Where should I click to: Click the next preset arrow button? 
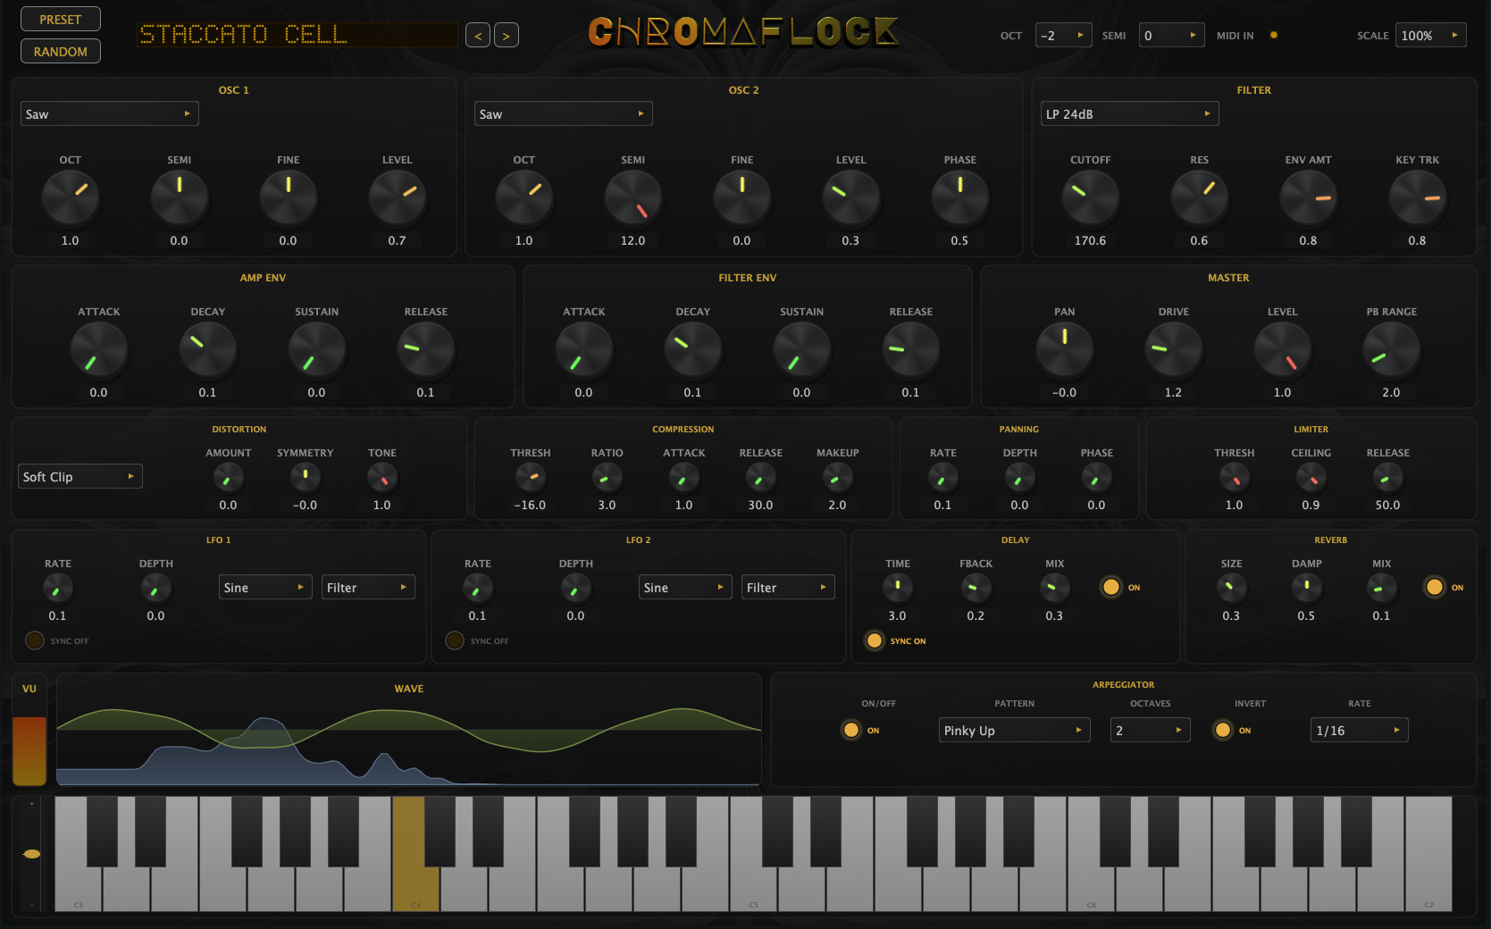tap(507, 36)
